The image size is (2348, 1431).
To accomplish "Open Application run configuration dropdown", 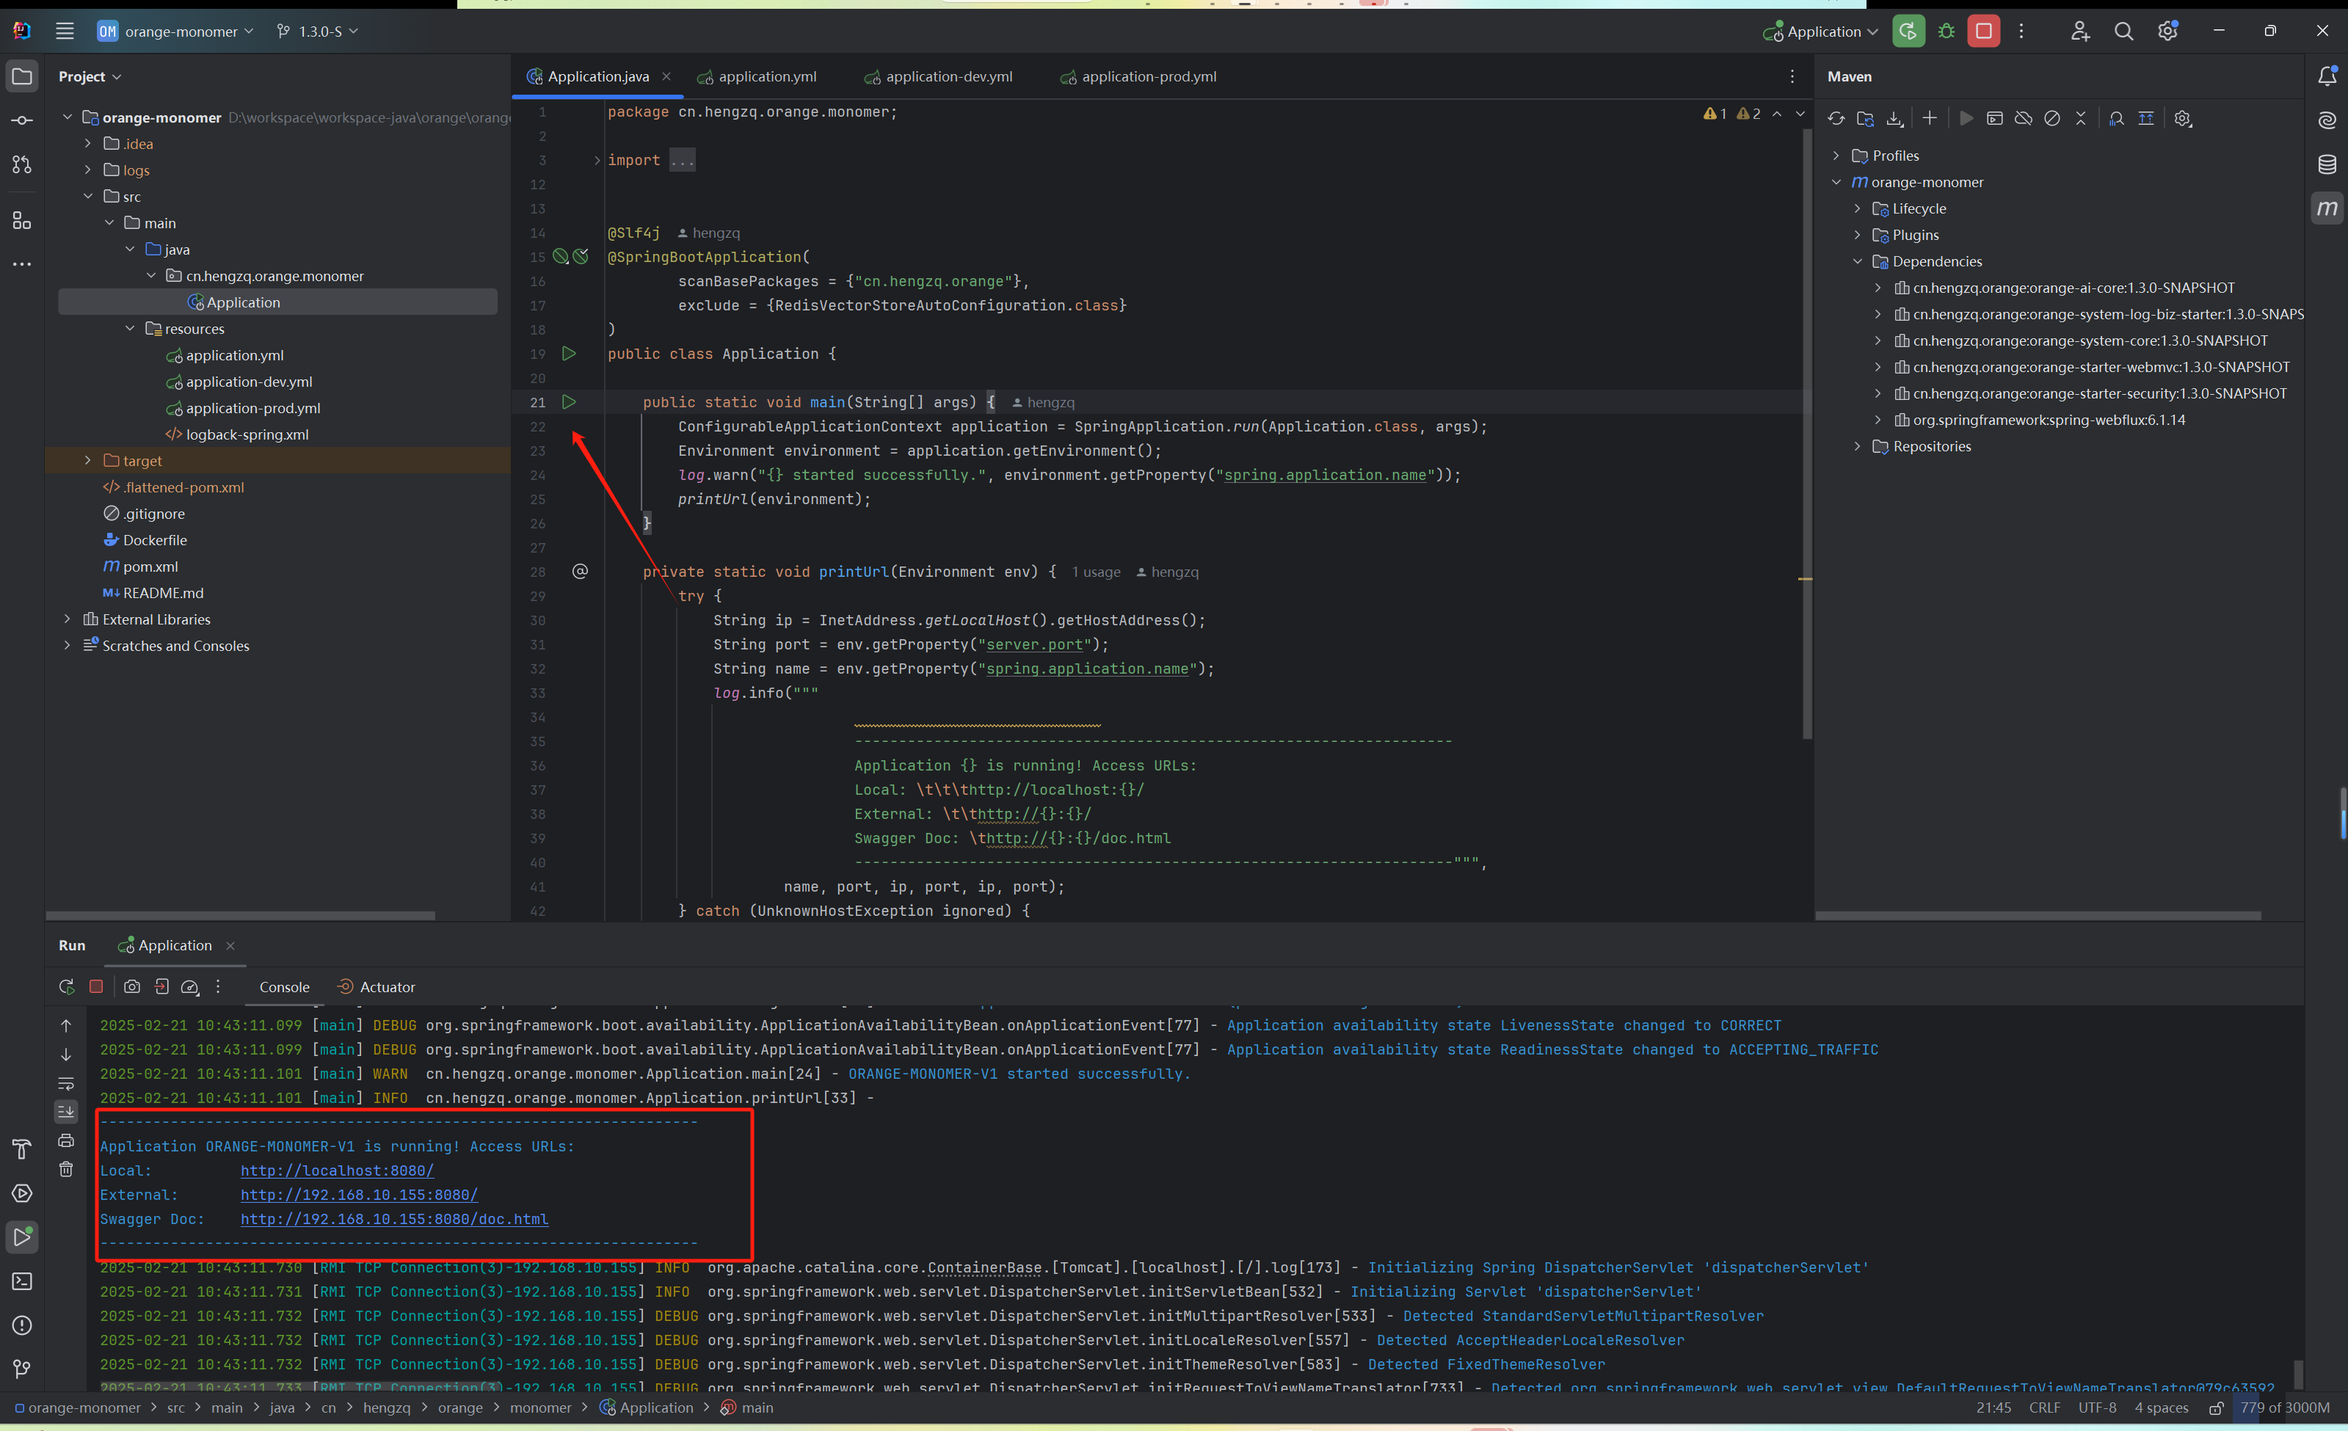I will coord(1820,32).
